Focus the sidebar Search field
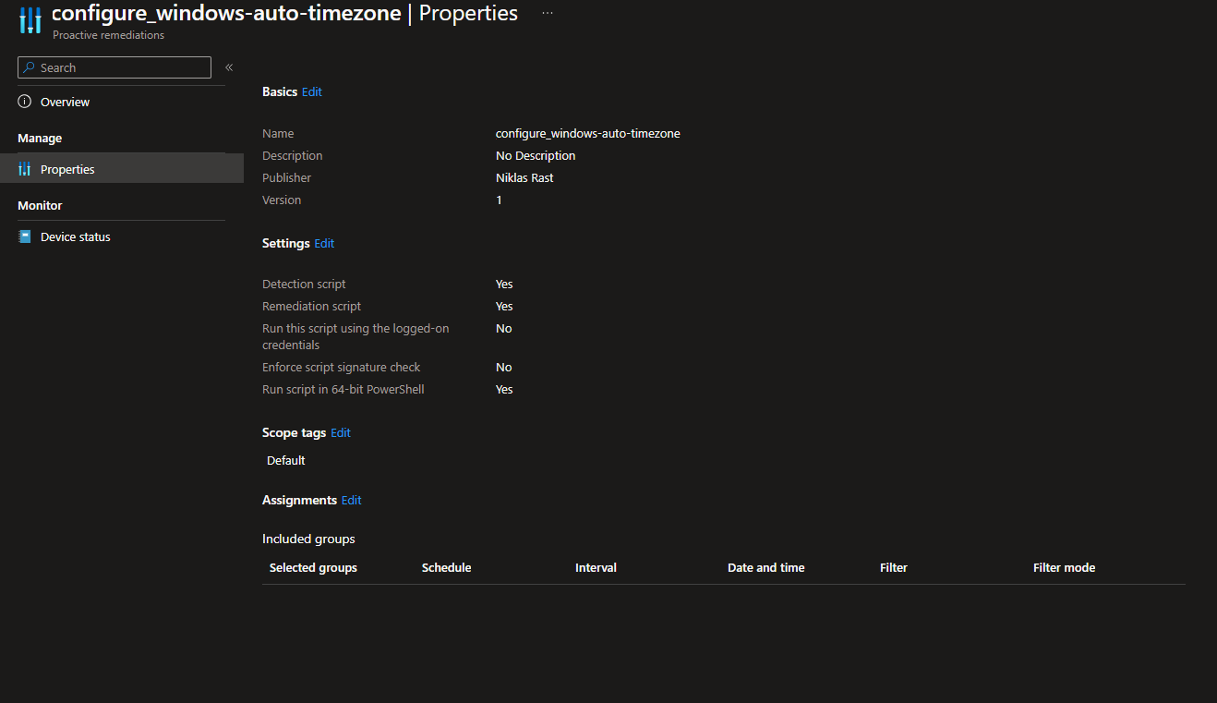 (x=122, y=67)
